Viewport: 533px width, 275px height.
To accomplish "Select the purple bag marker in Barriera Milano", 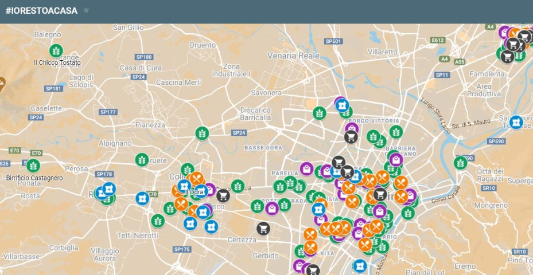I will pos(396,160).
